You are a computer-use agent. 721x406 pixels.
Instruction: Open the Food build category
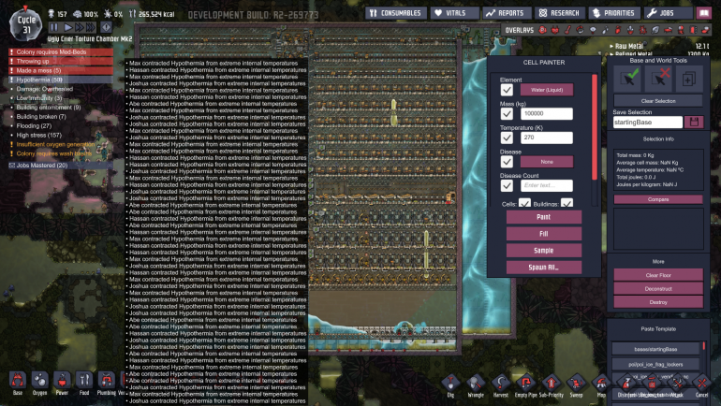[84, 384]
